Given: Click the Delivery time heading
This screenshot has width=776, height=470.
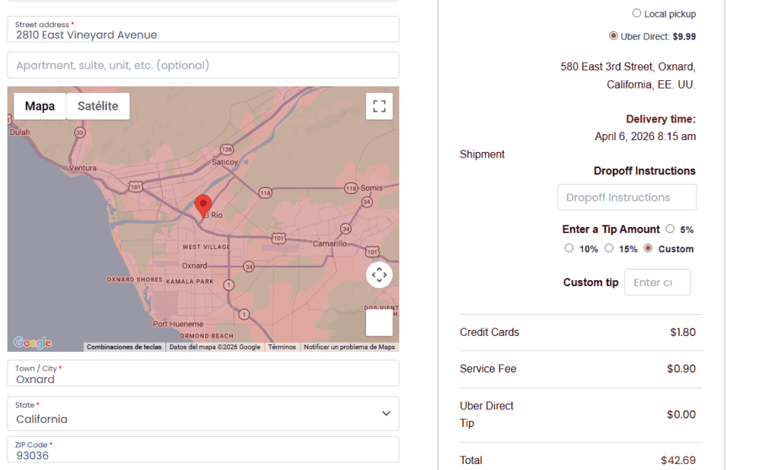Looking at the screenshot, I should 661,119.
